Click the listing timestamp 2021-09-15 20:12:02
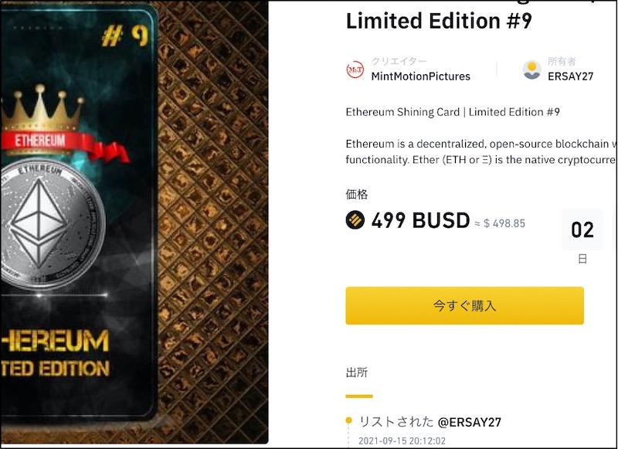This screenshot has width=618, height=449. pos(402,441)
